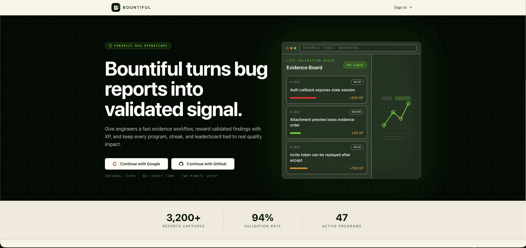Click the R-1829 report ID
The width and height of the screenshot is (526, 248).
pyautogui.click(x=295, y=147)
